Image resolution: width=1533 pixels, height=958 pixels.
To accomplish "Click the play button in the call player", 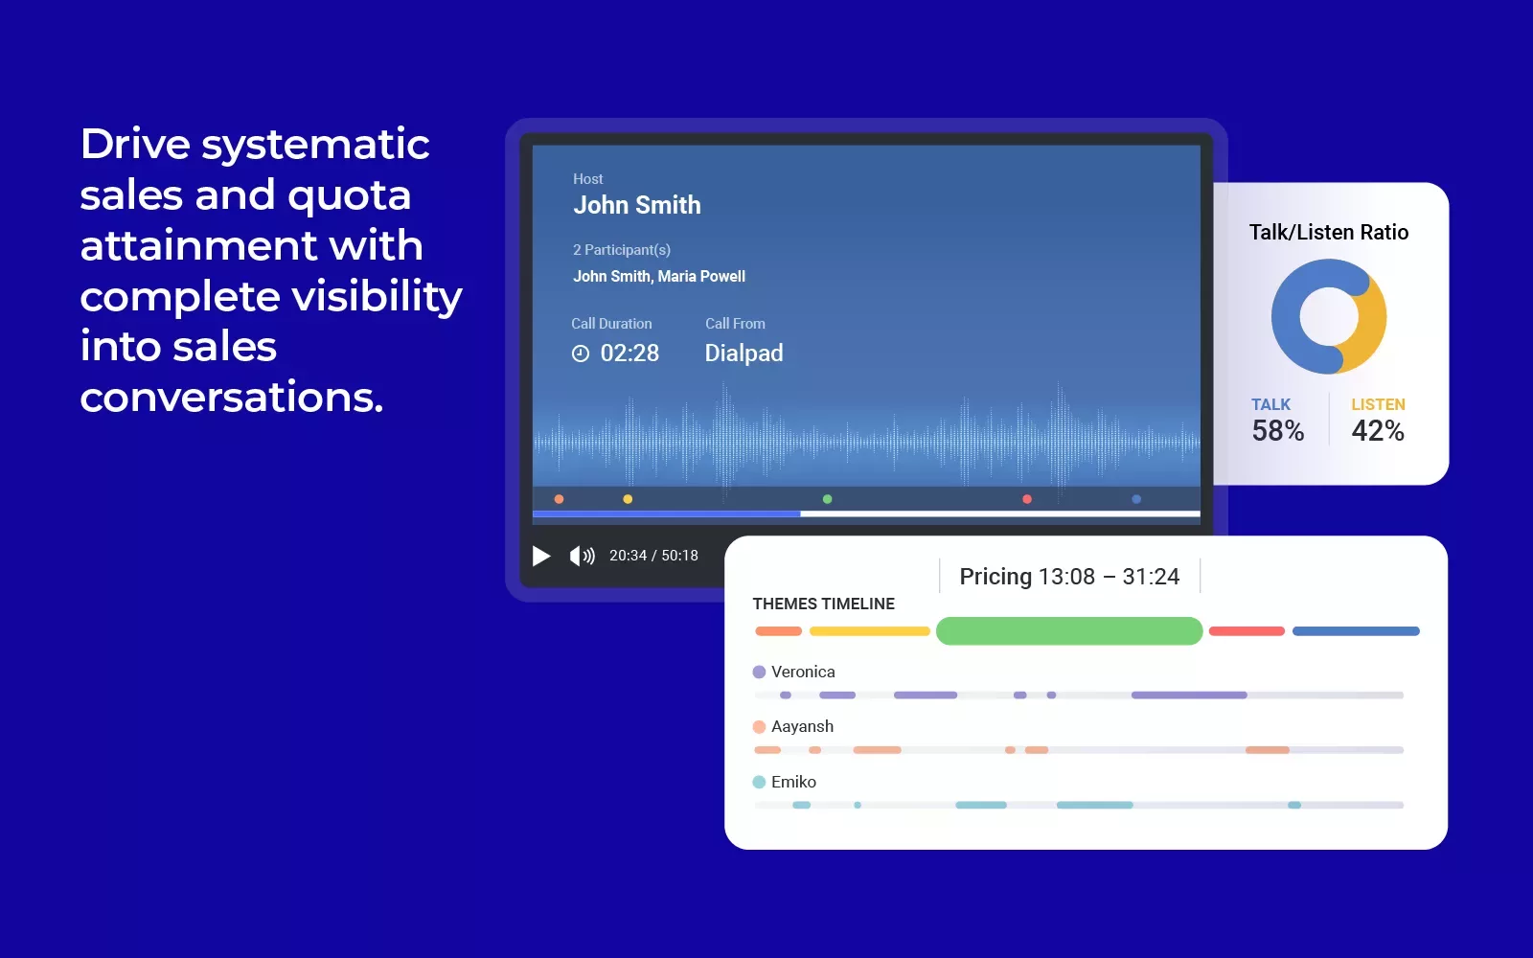I will coord(541,556).
